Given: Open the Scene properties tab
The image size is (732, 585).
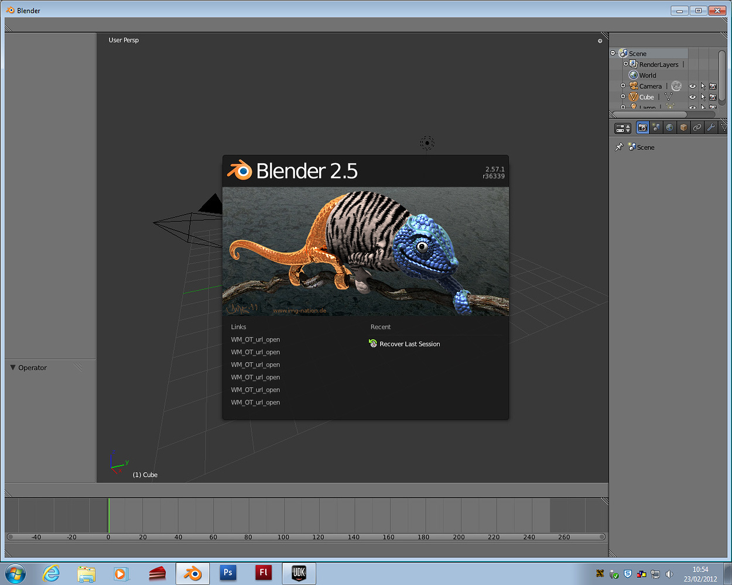Looking at the screenshot, I should [656, 127].
